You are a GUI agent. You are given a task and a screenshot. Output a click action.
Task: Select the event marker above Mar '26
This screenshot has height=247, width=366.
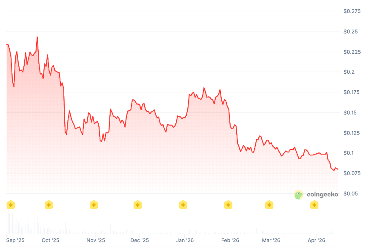[269, 205]
